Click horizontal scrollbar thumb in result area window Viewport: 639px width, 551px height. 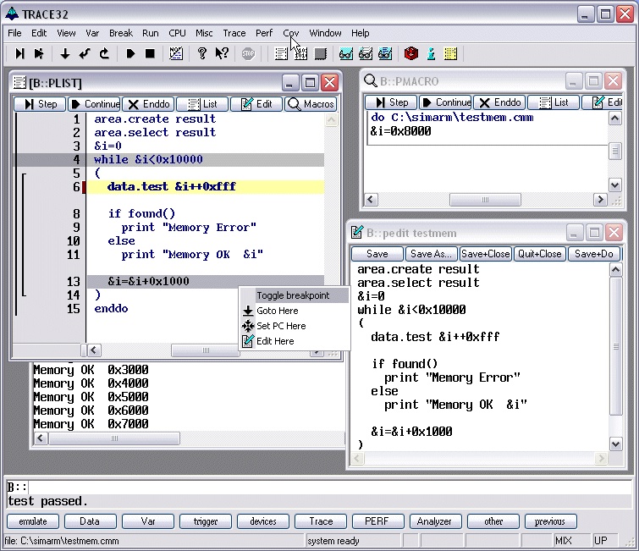coord(114,438)
